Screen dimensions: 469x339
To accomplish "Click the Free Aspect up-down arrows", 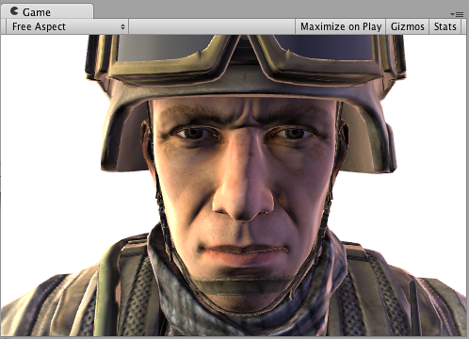I will (122, 26).
